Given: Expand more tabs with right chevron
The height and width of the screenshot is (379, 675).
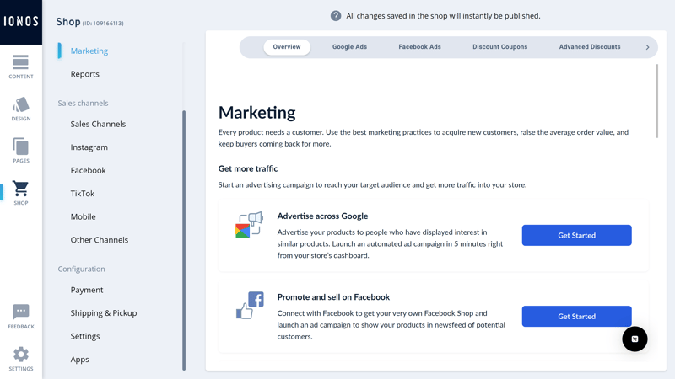Looking at the screenshot, I should click(647, 47).
